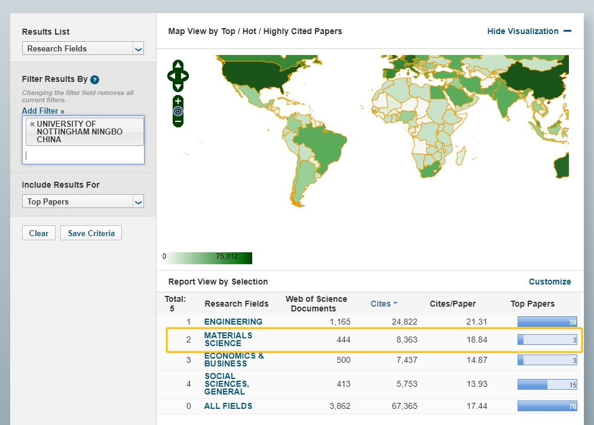Click the filter text input box
This screenshot has height=425, width=594.
tap(83, 155)
